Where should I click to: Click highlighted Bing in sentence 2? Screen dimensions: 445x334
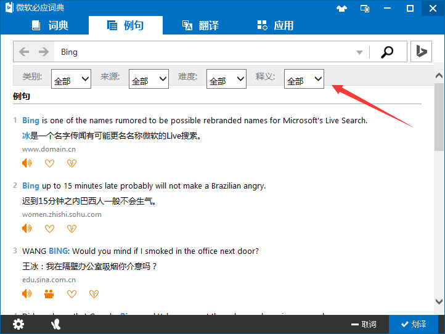(31, 186)
